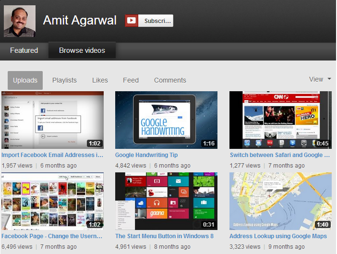Screen dimensions: 337x254
Task: Open the 'Google Handwriting Tip' title link
Action: (146, 155)
